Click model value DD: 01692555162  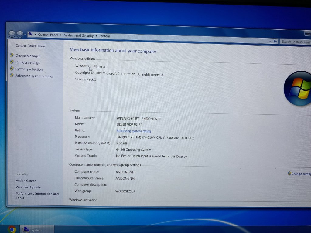pos(129,125)
